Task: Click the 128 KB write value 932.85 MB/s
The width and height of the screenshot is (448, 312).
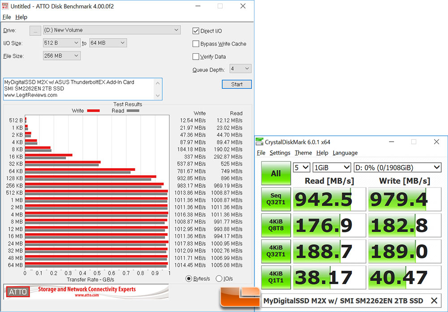Action: (x=191, y=178)
